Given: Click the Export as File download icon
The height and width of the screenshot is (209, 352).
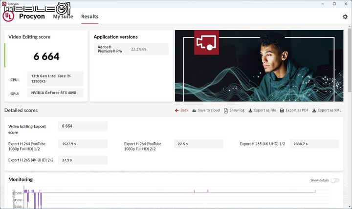Looking at the screenshot, I should pyautogui.click(x=250, y=111).
